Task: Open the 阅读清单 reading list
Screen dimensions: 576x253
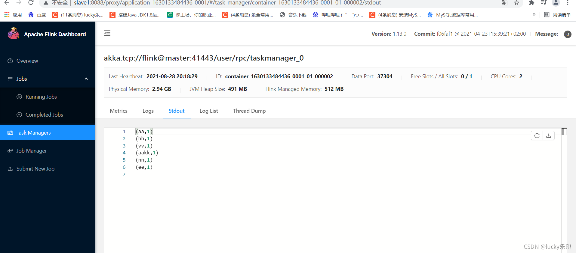Action: click(557, 15)
